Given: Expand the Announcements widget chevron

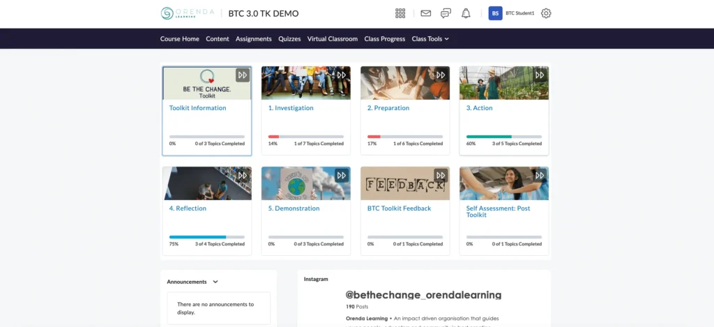Looking at the screenshot, I should 215,282.
